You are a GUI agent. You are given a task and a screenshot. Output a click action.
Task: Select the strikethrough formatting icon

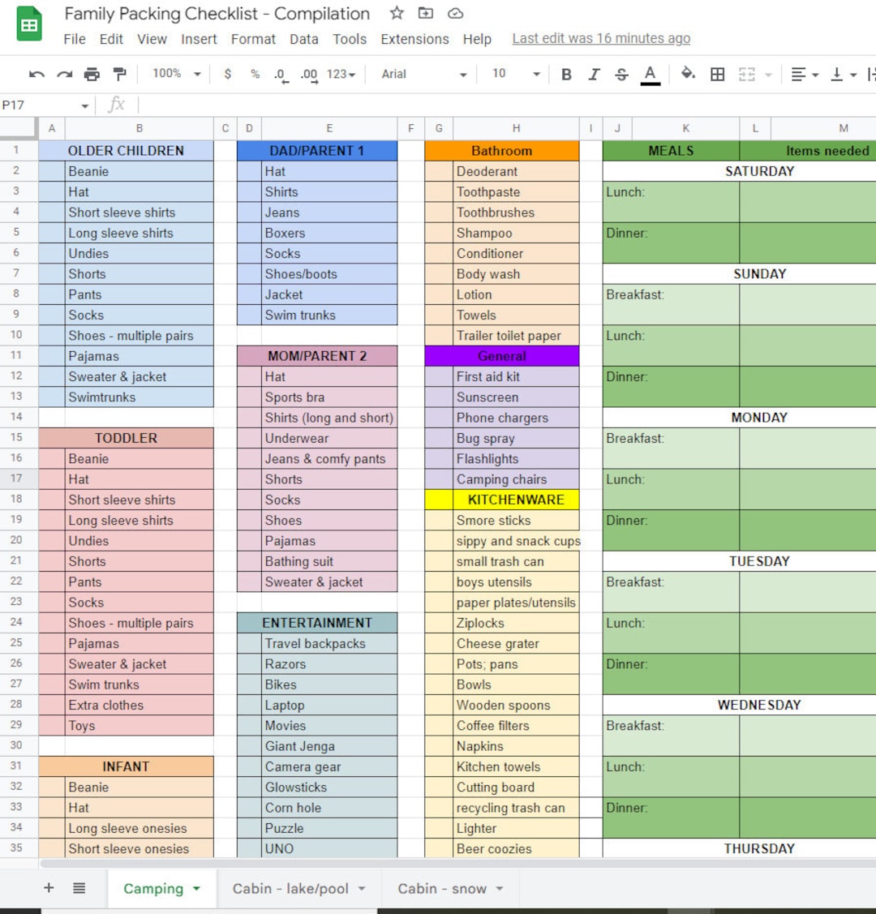[620, 74]
